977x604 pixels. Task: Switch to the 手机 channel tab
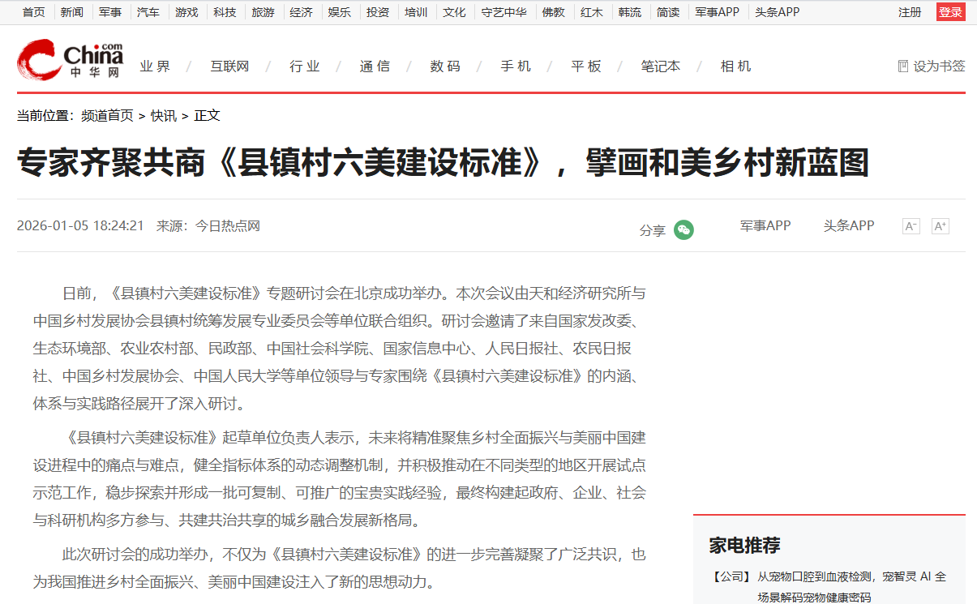point(515,66)
